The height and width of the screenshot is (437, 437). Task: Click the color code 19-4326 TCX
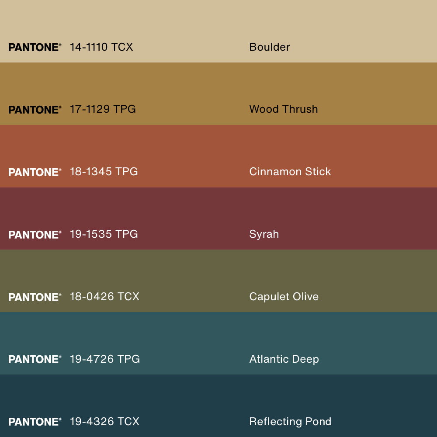104,421
